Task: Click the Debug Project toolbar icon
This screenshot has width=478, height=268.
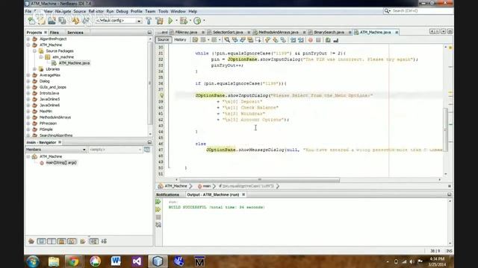Action: click(184, 21)
